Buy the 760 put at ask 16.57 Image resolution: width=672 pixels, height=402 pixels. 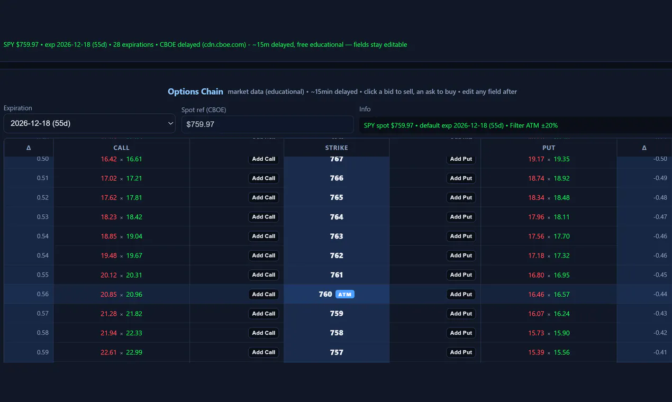pos(562,294)
